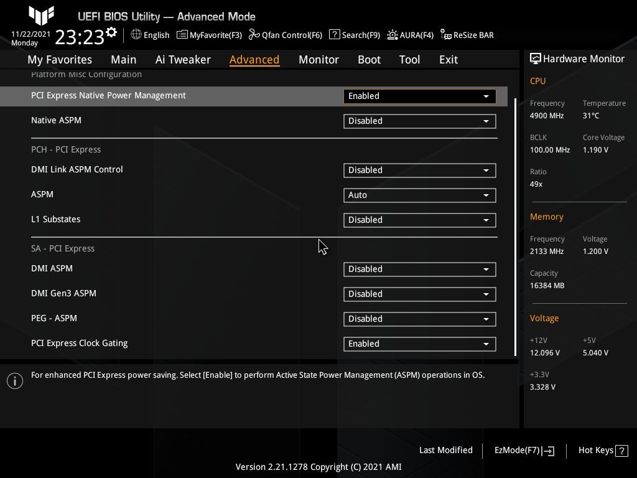The height and width of the screenshot is (478, 637).
Task: Click the Search(F9) question mark icon
Action: click(334, 35)
